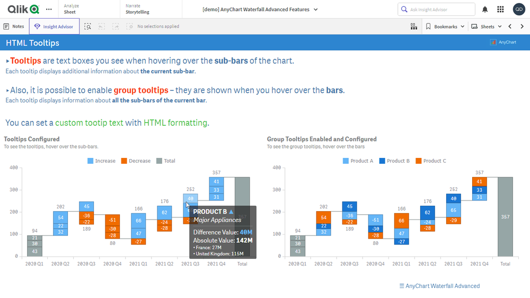The width and height of the screenshot is (530, 298).
Task: Go to the next sheet
Action: click(521, 27)
